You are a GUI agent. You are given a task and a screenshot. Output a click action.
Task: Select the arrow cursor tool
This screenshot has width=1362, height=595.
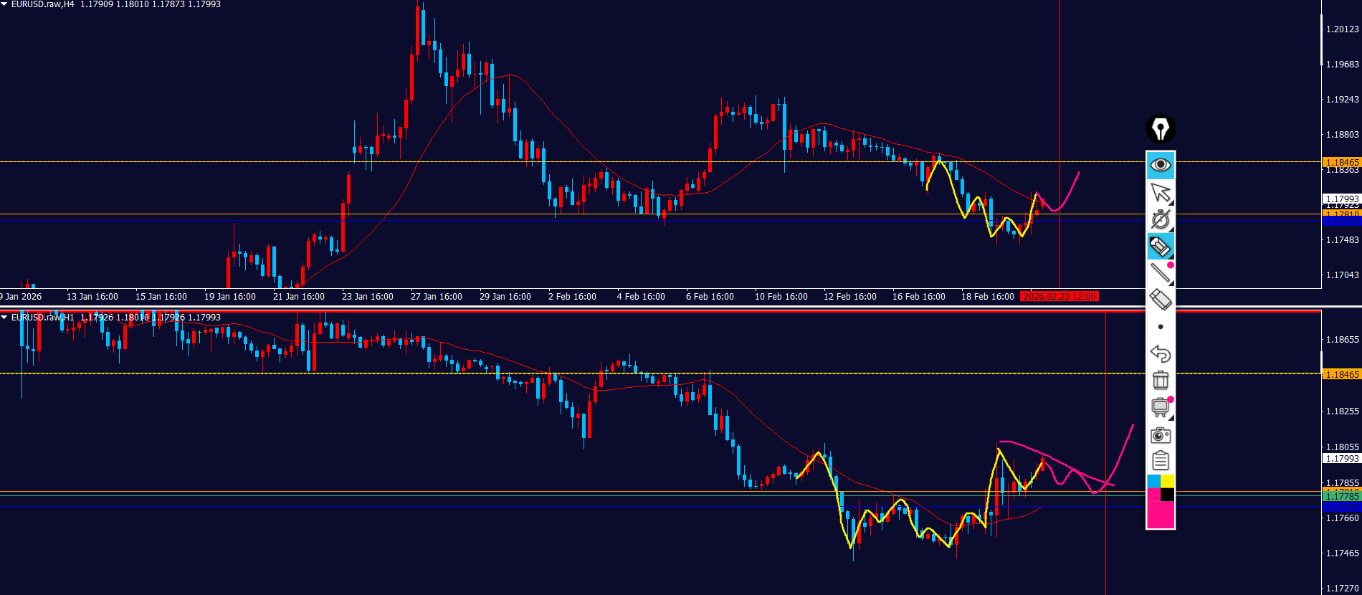point(1160,192)
